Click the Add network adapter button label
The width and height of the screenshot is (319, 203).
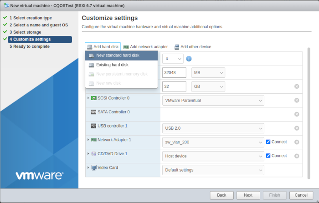click(x=149, y=47)
